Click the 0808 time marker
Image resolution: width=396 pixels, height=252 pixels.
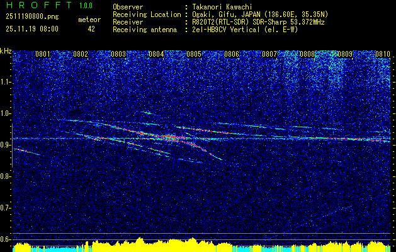pos(307,54)
